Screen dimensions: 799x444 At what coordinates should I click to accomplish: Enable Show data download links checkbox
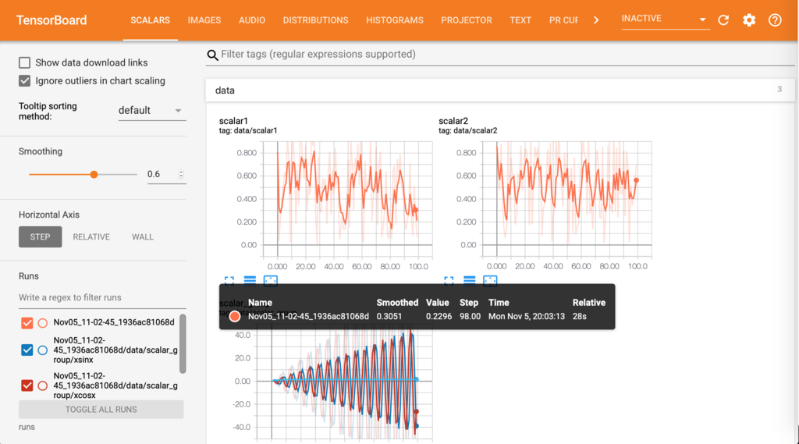point(24,62)
